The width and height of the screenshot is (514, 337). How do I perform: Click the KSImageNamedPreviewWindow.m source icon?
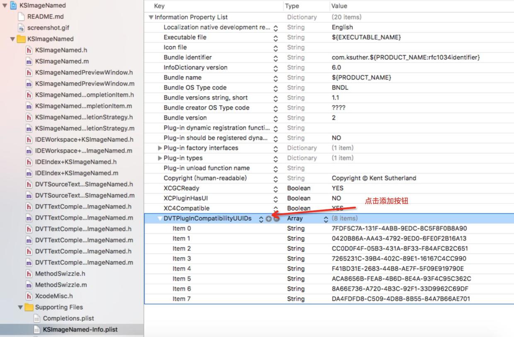[x=29, y=84]
